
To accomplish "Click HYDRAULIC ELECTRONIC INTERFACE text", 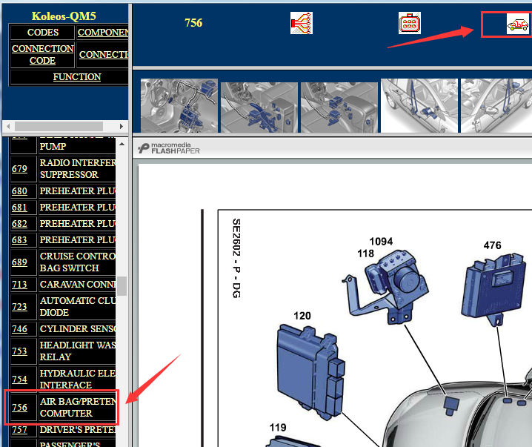I will click(x=78, y=379).
